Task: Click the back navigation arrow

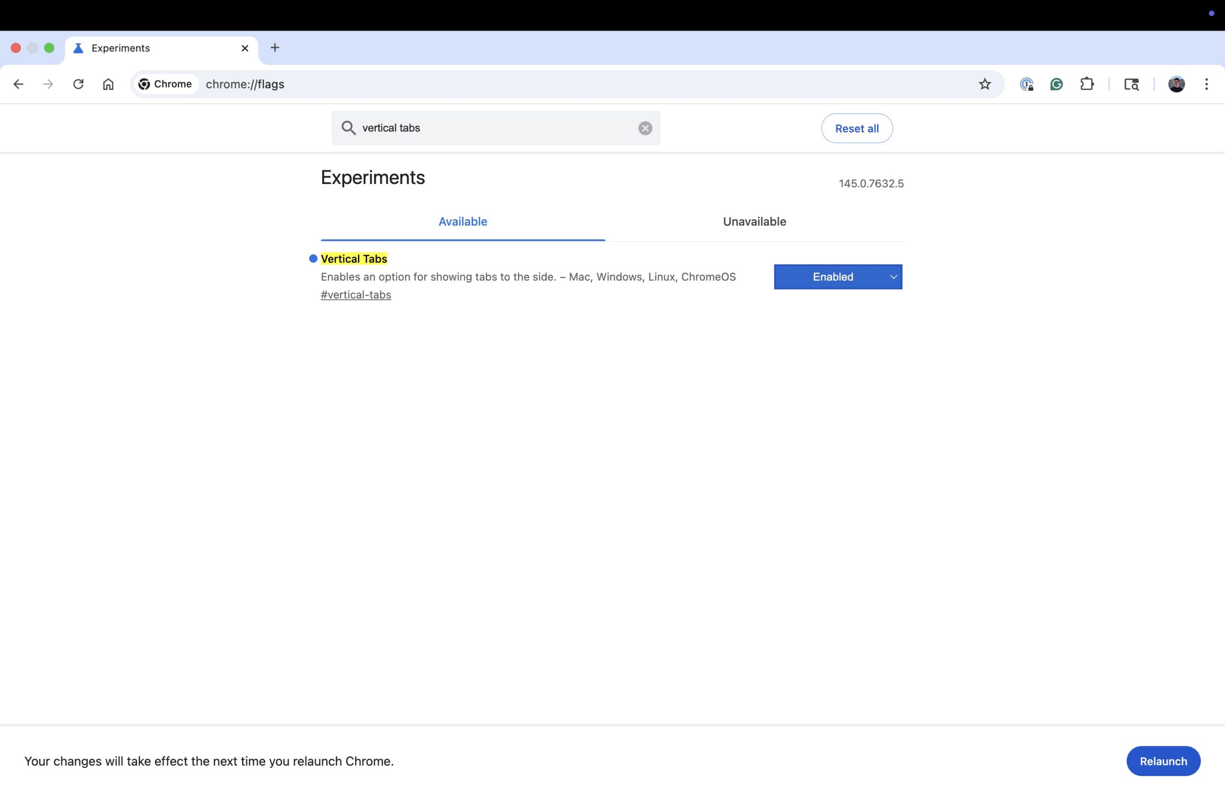Action: 19,84
